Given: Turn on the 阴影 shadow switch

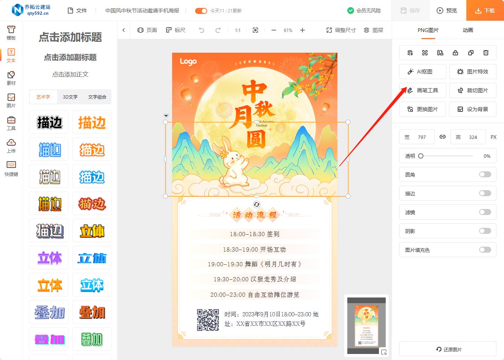Looking at the screenshot, I should (485, 231).
